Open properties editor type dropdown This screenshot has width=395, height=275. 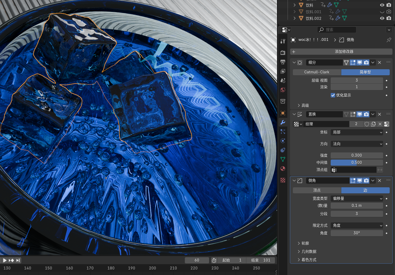(286, 30)
